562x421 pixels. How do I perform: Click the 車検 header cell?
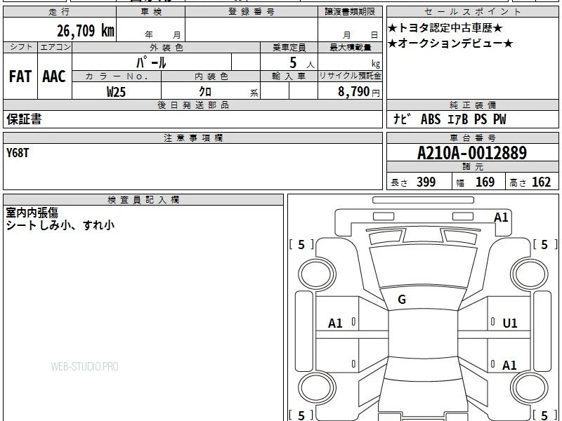click(151, 12)
